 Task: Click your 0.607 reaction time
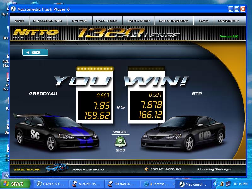pyautogui.click(x=103, y=95)
